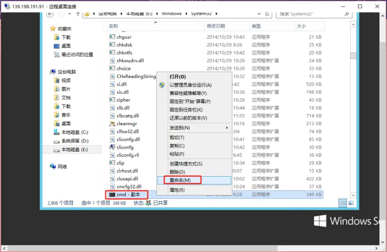Select cliconfg.rll file
The image size is (387, 252).
click(x=124, y=155)
